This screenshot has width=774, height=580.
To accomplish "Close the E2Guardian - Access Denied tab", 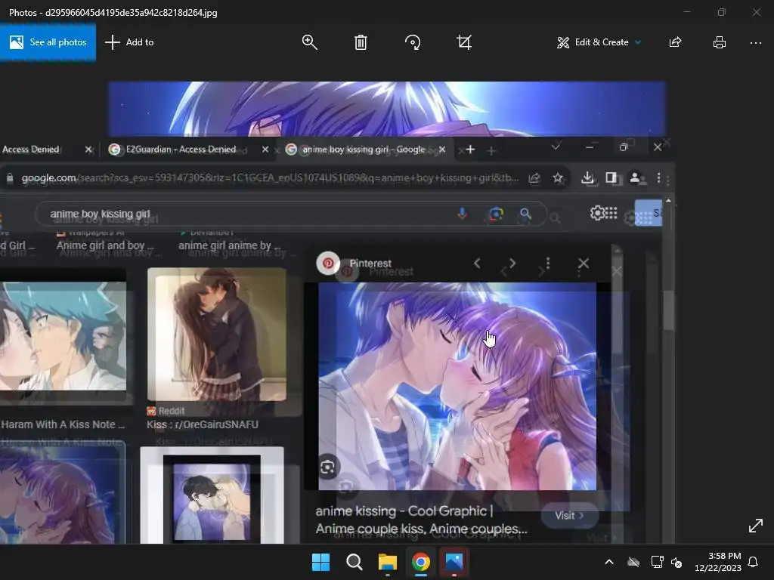I will [265, 150].
